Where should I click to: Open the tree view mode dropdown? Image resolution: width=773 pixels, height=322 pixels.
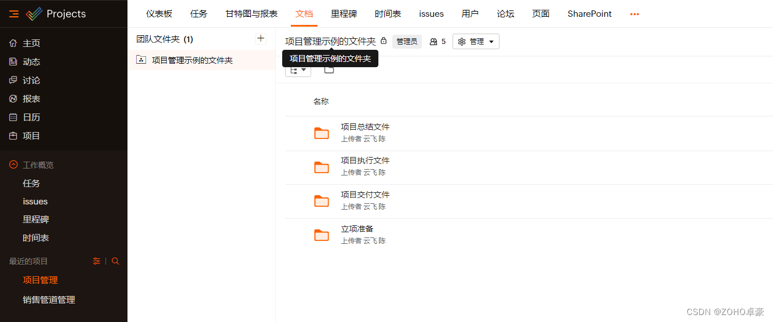tap(298, 70)
